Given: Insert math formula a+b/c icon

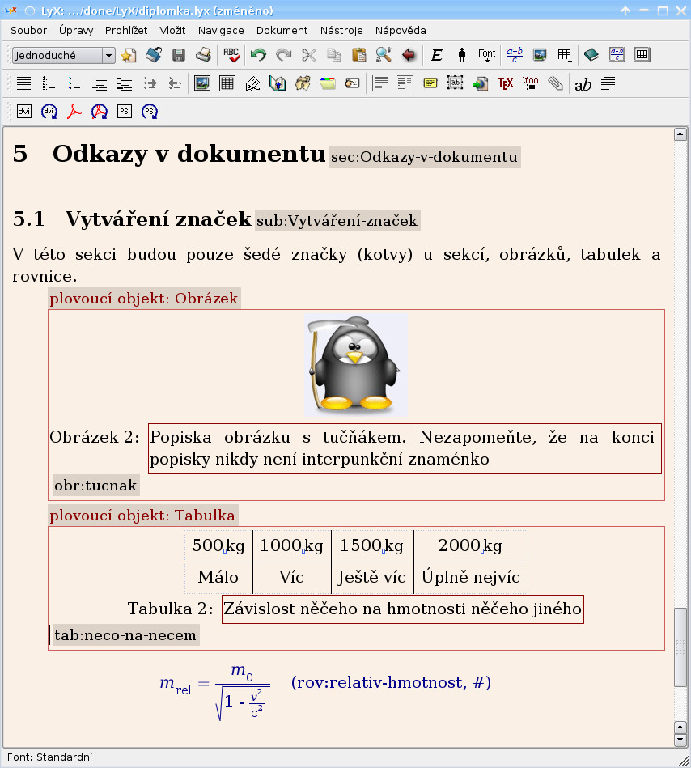Looking at the screenshot, I should [x=515, y=55].
